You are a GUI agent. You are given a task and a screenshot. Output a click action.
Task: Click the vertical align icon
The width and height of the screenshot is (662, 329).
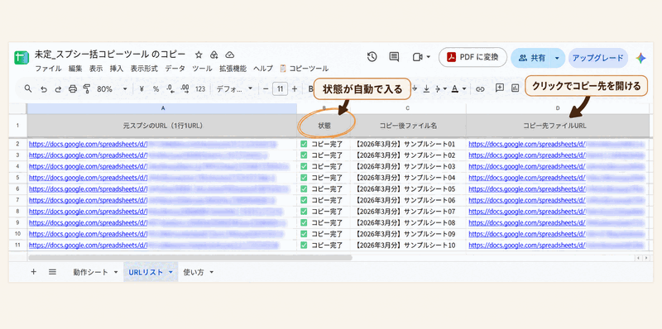(426, 88)
